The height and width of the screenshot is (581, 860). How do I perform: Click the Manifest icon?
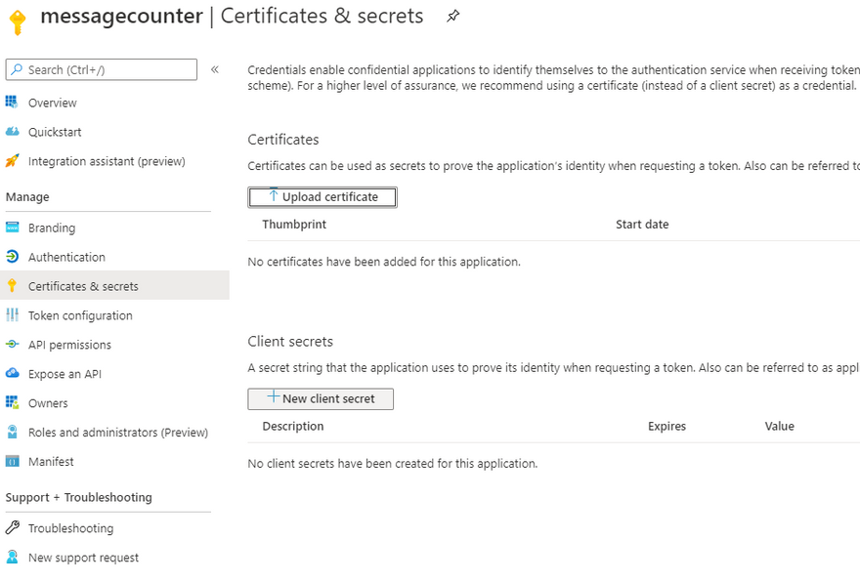(12, 461)
